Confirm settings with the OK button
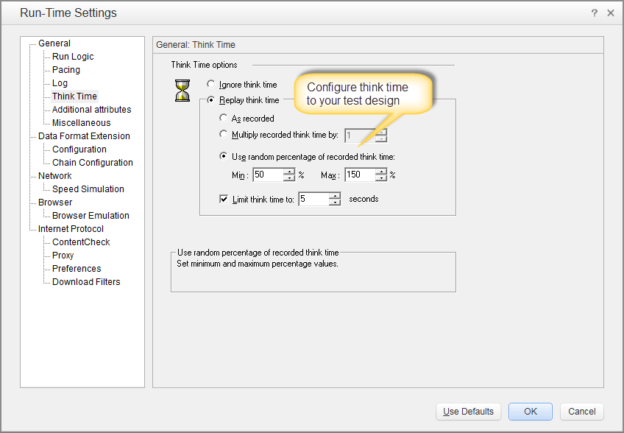 [x=531, y=412]
